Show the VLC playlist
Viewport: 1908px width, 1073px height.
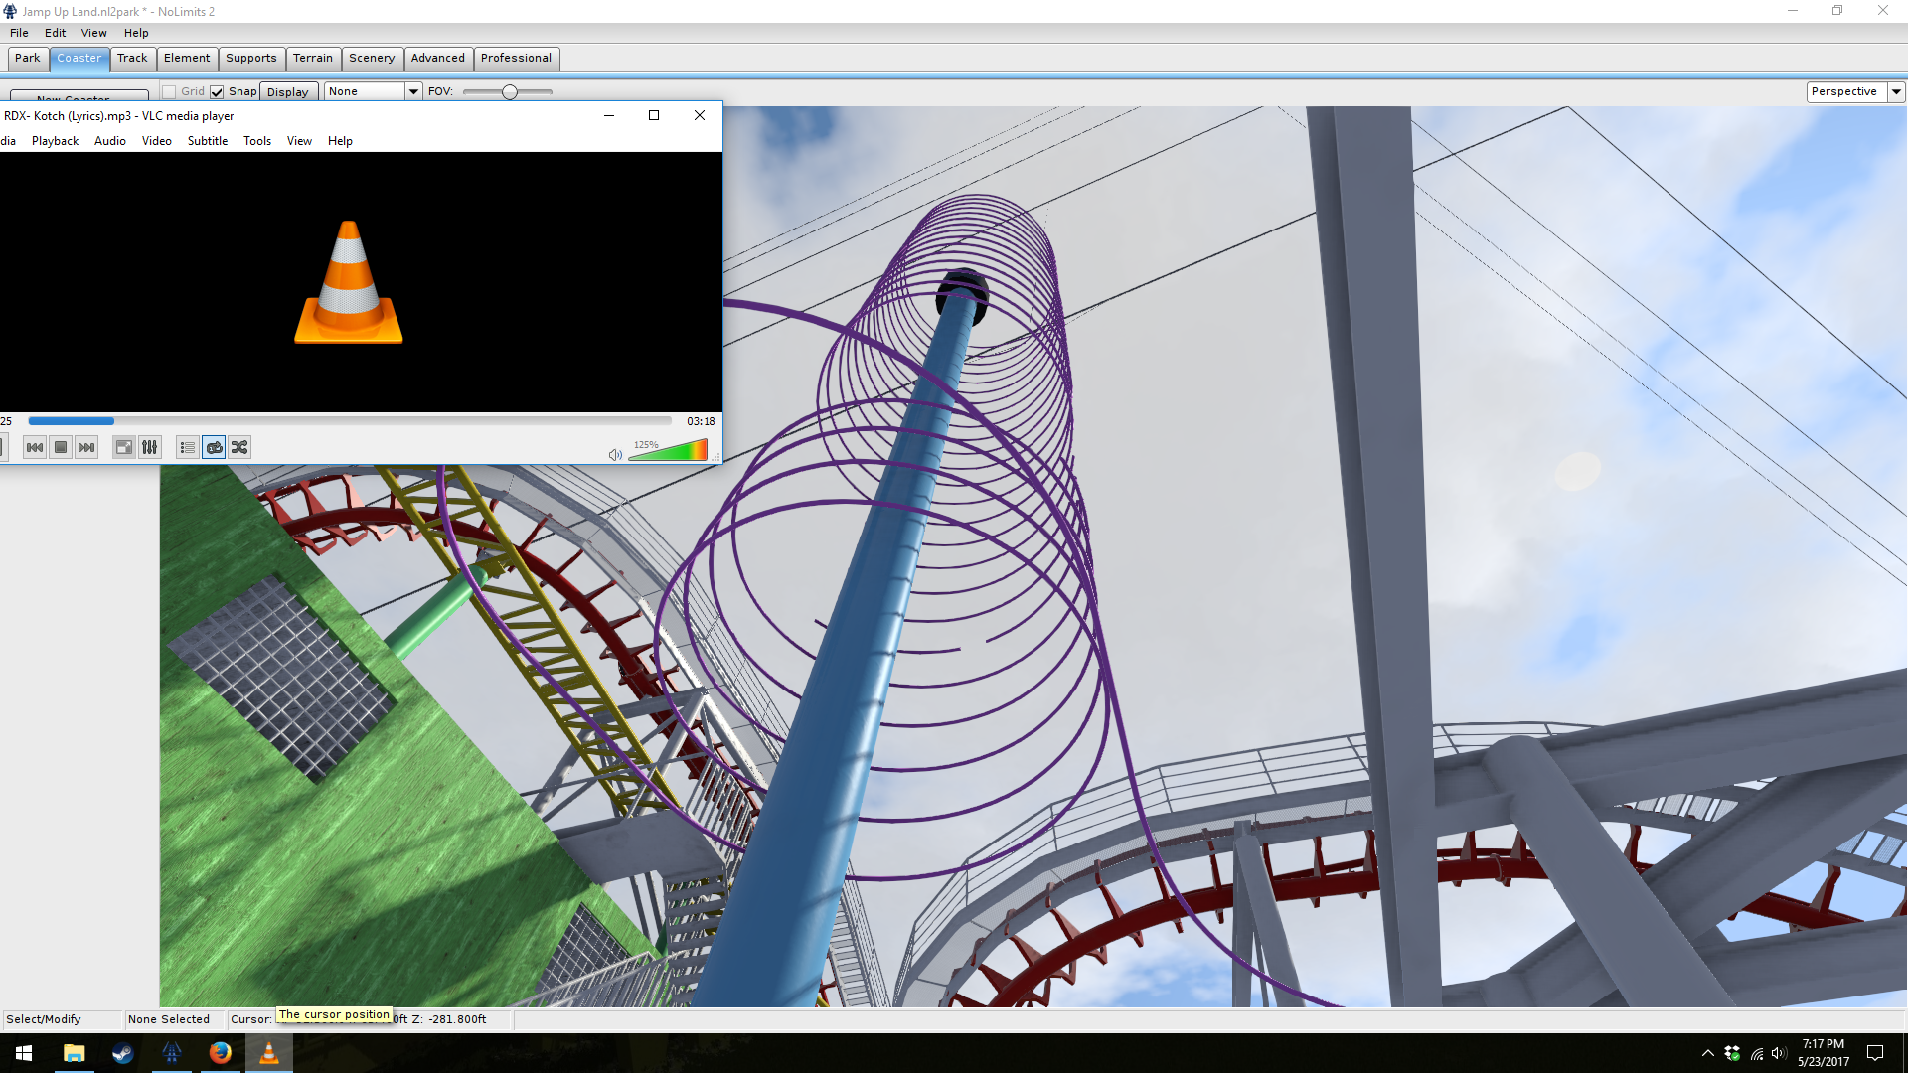tap(187, 448)
